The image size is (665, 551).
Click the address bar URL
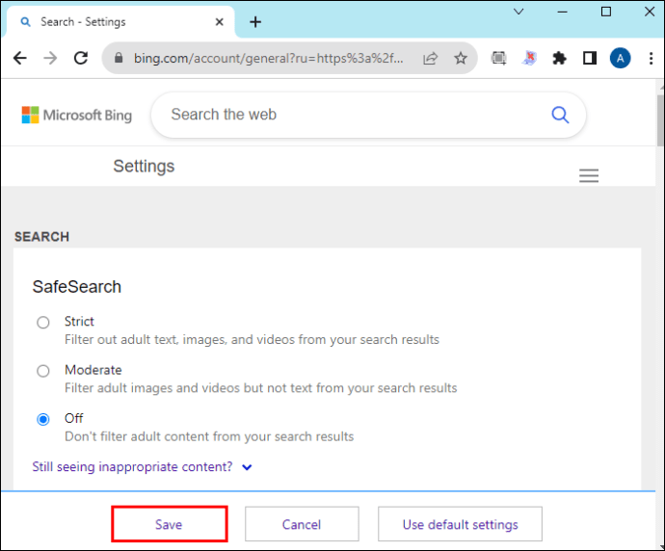[269, 58]
